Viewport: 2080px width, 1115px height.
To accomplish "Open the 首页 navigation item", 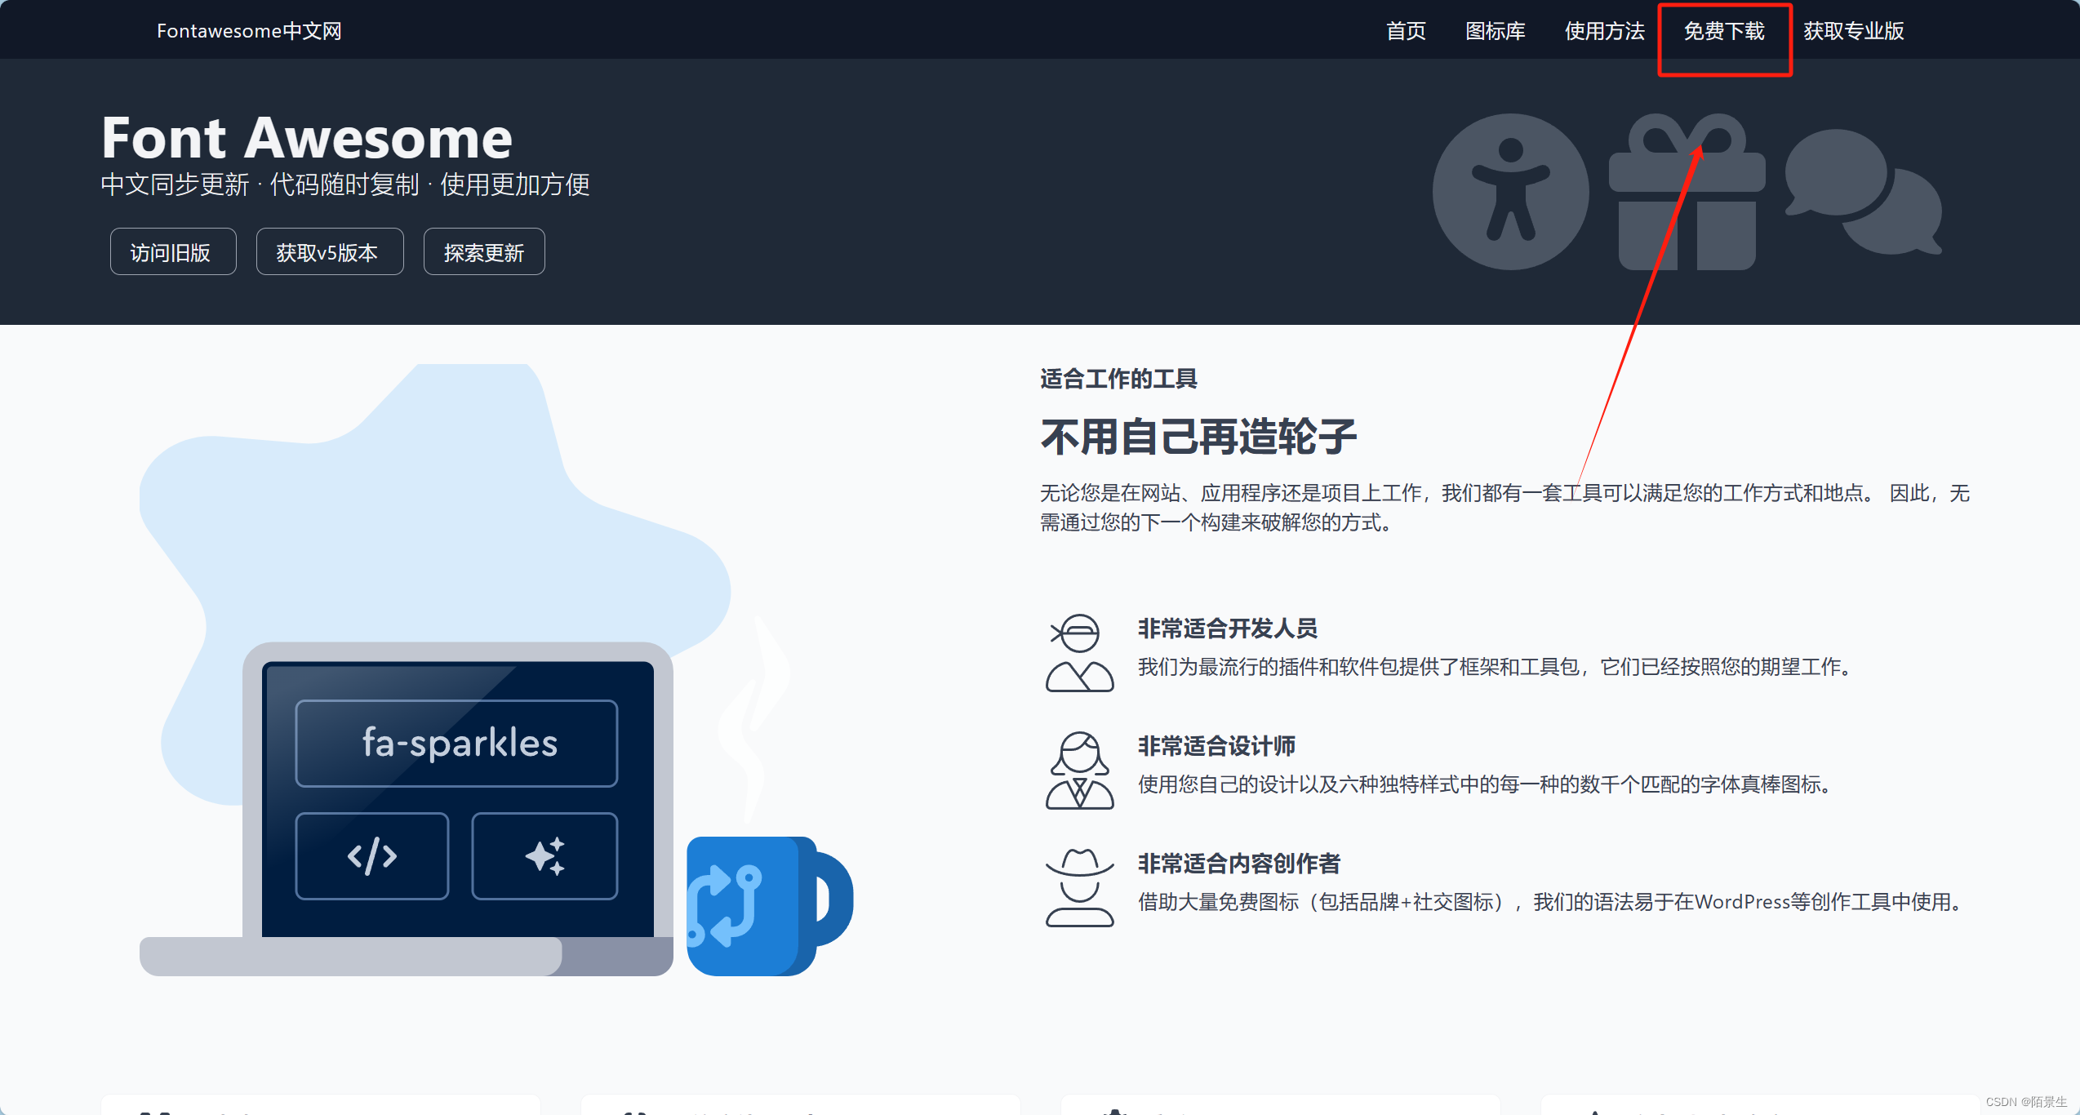I will pyautogui.click(x=1406, y=31).
